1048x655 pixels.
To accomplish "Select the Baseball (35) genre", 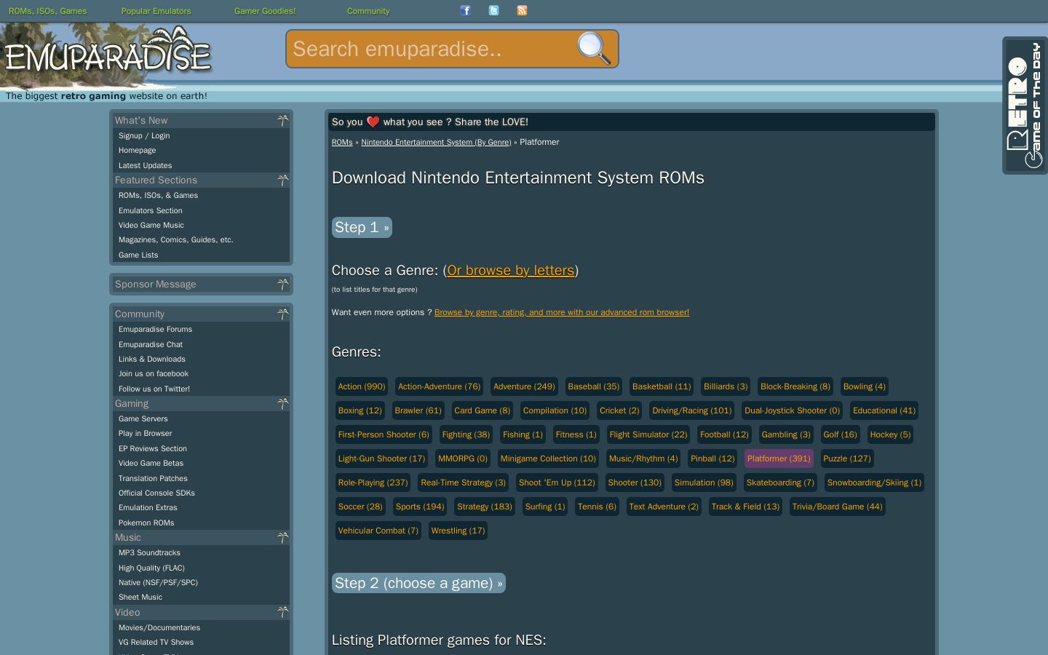I will (x=594, y=386).
